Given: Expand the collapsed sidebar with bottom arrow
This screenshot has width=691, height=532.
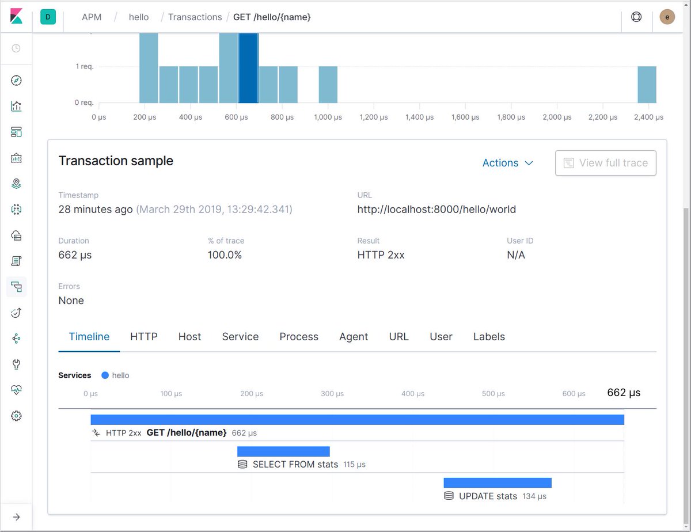Looking at the screenshot, I should (16, 517).
